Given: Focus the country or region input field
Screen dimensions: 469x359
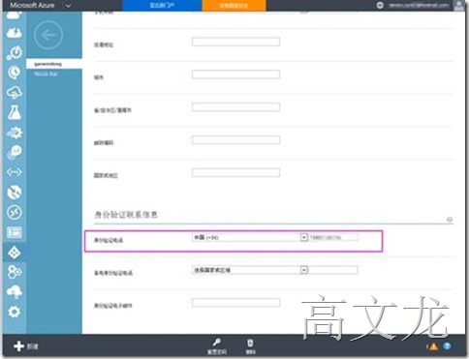Looking at the screenshot, I should pyautogui.click(x=235, y=172).
